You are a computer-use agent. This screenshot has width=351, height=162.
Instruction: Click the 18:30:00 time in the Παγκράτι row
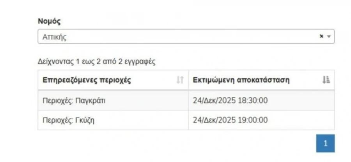tap(253, 100)
